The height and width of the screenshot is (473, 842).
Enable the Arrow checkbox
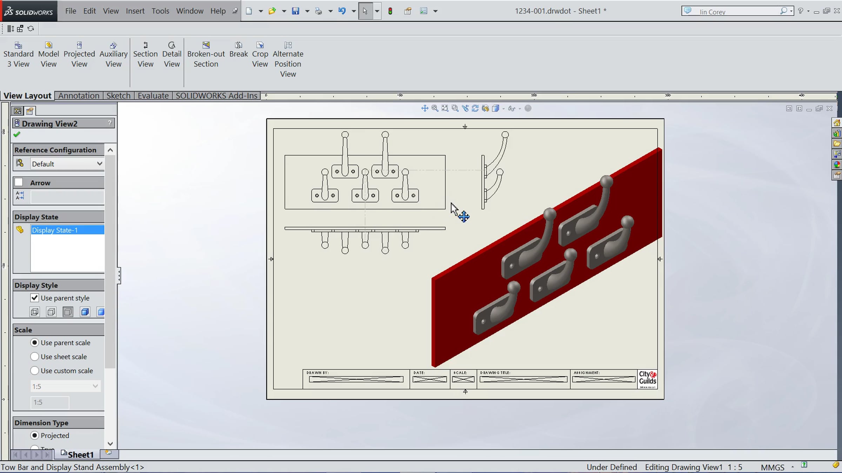point(19,183)
